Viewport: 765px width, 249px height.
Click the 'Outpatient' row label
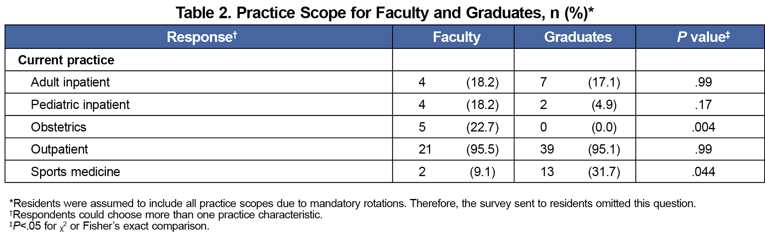(x=59, y=149)
